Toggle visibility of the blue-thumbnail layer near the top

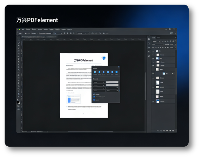click(153, 58)
